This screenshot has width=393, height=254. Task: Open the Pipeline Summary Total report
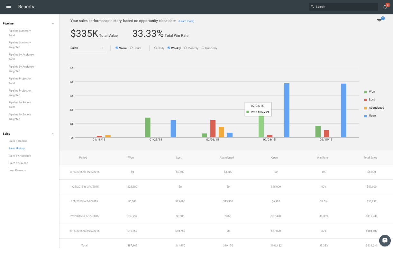click(x=20, y=33)
